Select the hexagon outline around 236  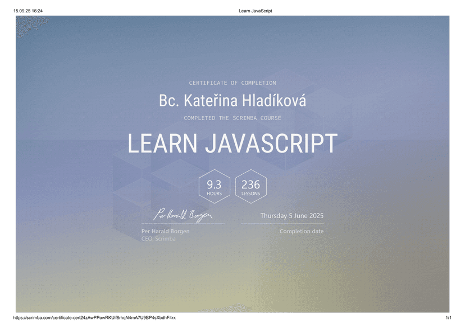pos(250,186)
